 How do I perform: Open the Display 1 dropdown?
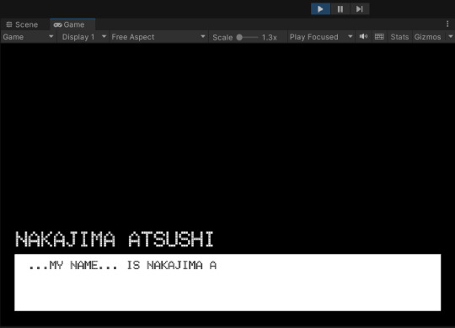(84, 37)
